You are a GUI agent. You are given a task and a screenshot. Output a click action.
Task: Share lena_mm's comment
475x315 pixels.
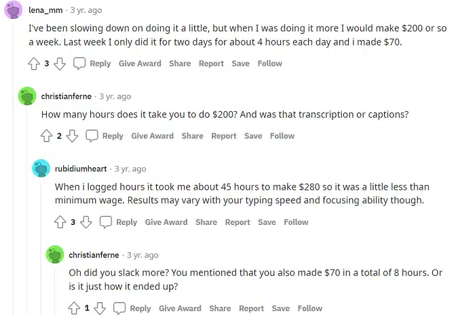pos(180,64)
